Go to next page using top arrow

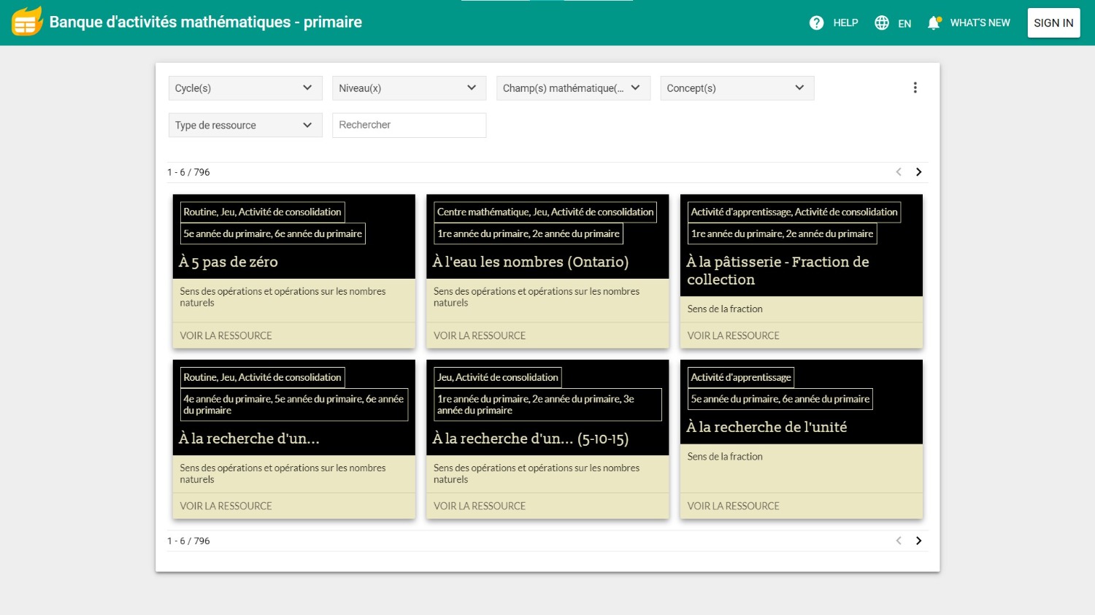tap(919, 172)
